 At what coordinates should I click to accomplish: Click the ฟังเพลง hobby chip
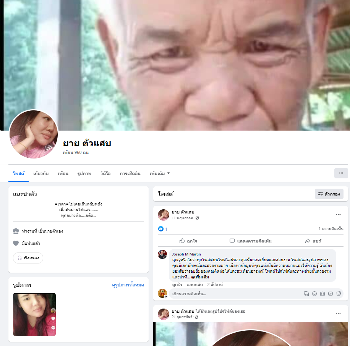(x=28, y=258)
